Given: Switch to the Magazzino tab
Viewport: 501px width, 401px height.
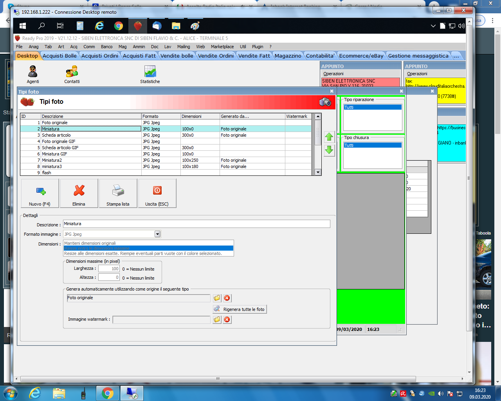Looking at the screenshot, I should (x=288, y=56).
